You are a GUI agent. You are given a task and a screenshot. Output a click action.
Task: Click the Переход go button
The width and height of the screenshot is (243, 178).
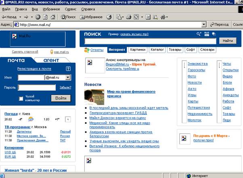pos(220,25)
